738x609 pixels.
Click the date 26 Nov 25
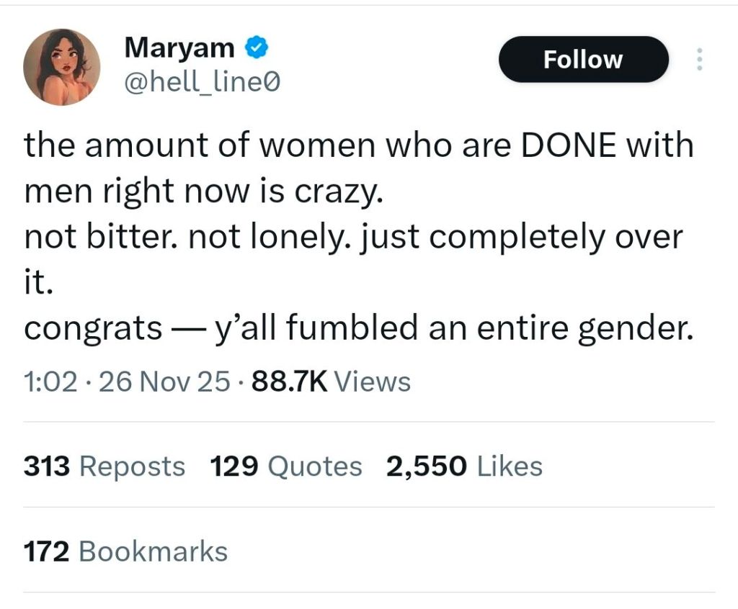164,382
